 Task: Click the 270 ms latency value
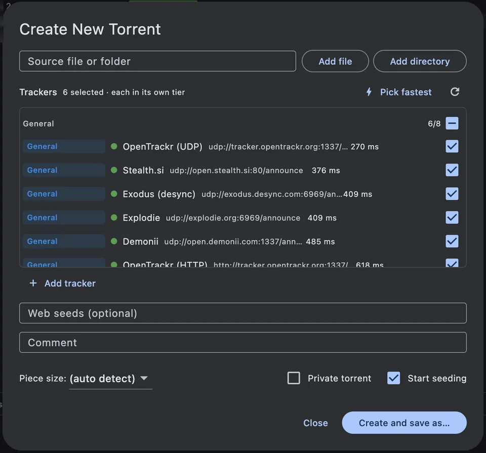point(364,147)
